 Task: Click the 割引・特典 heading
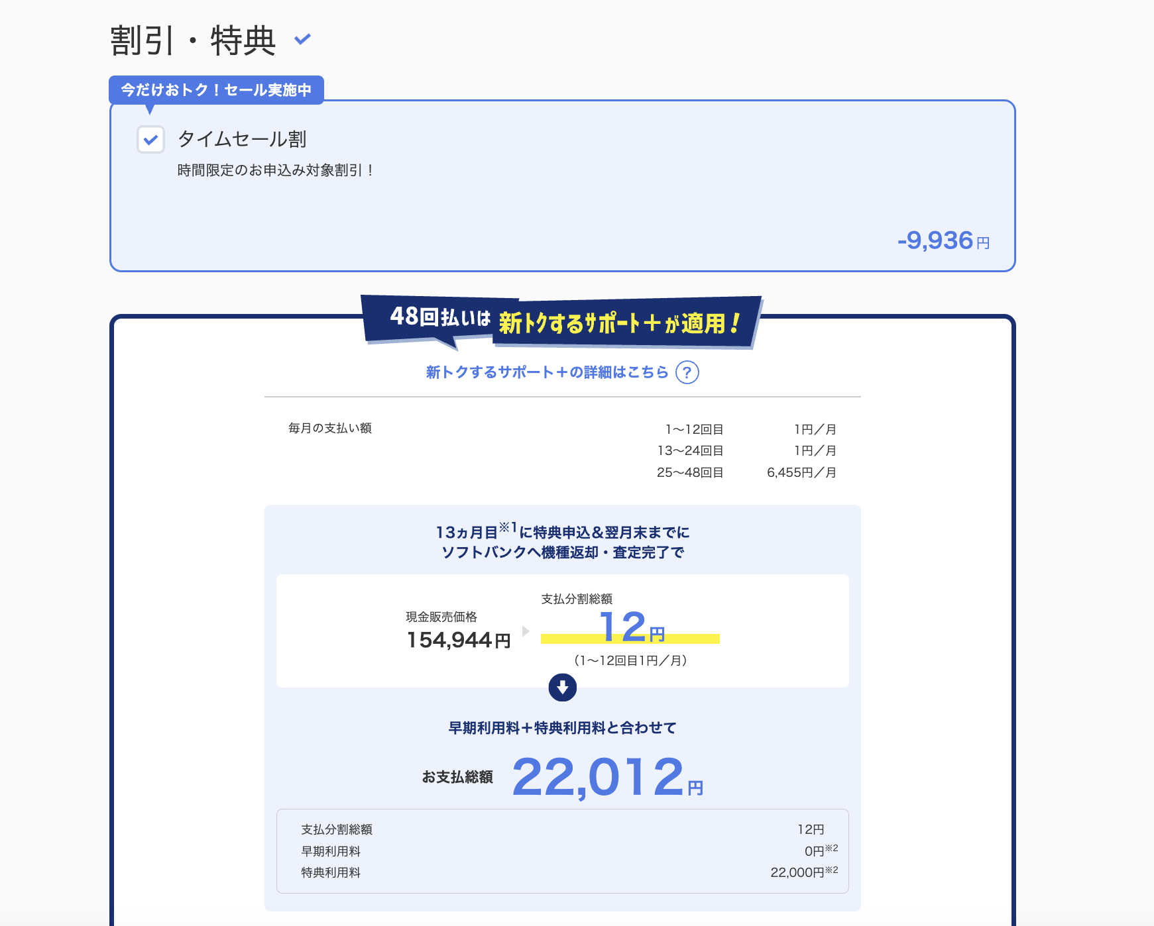pos(192,40)
